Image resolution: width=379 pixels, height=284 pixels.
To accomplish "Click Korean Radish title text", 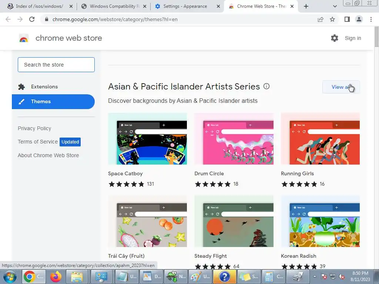I will (x=299, y=256).
